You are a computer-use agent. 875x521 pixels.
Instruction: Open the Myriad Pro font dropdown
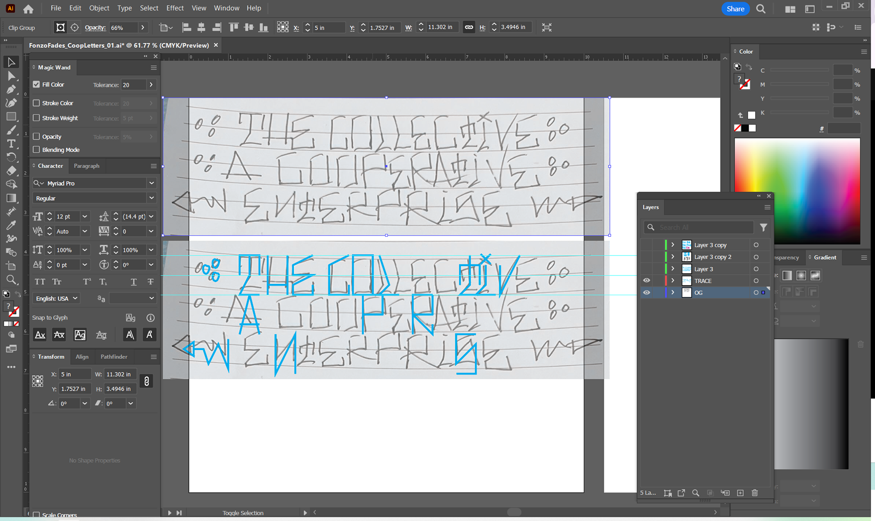pyautogui.click(x=151, y=183)
